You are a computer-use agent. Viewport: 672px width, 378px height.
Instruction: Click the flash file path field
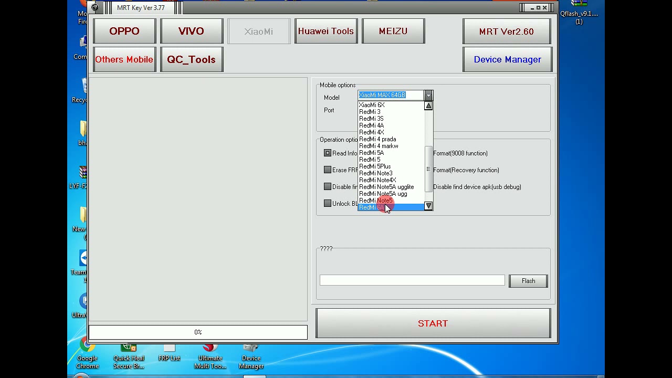pos(412,281)
